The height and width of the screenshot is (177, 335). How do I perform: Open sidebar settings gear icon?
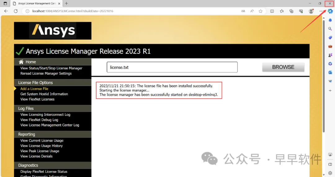pos(330,173)
